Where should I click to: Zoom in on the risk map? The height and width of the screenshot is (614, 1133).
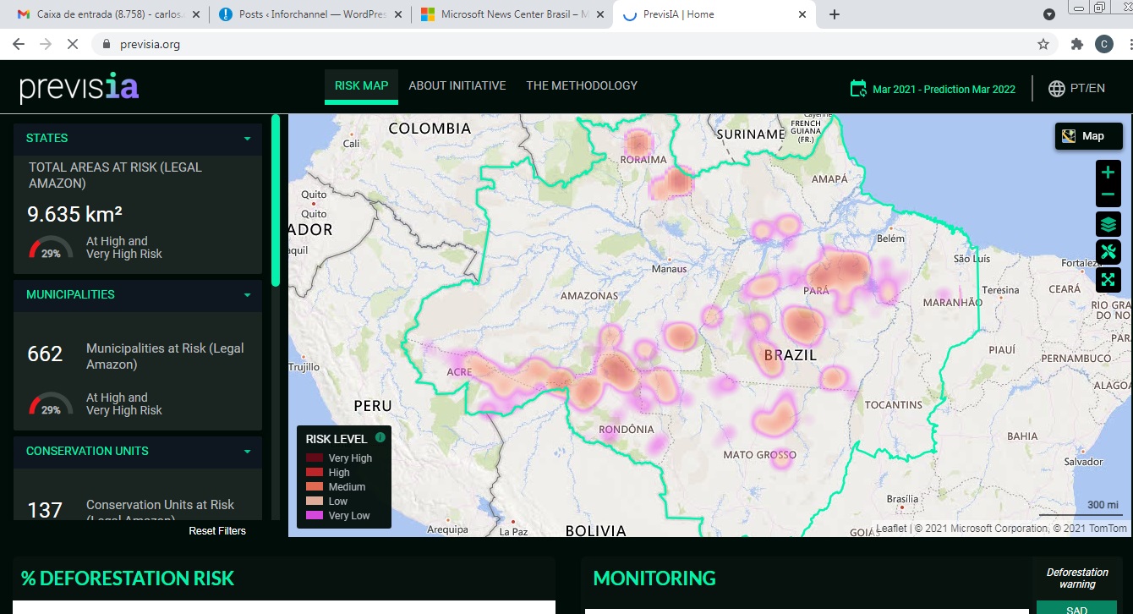(x=1108, y=173)
